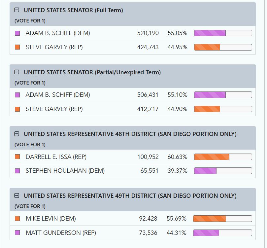The height and width of the screenshot is (248, 267).
Task: Click the purple swatch beside Stephen Houlahan
Action: (17, 171)
